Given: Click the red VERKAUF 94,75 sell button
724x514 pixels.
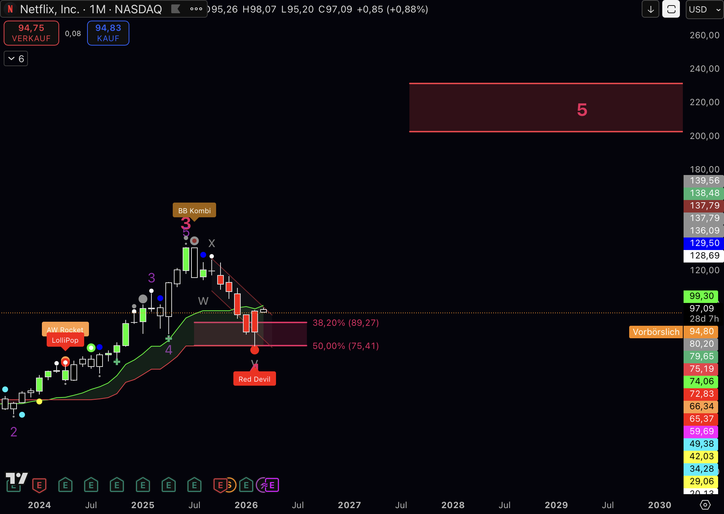Looking at the screenshot, I should tap(31, 33).
